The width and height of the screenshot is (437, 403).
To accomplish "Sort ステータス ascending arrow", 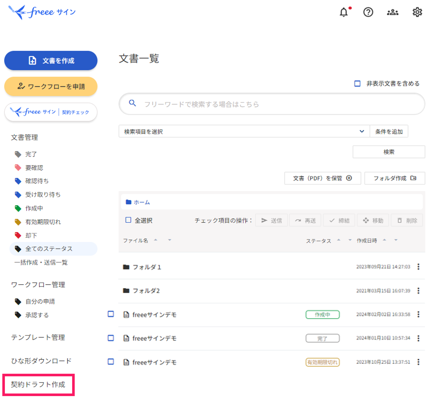I will tap(339, 240).
